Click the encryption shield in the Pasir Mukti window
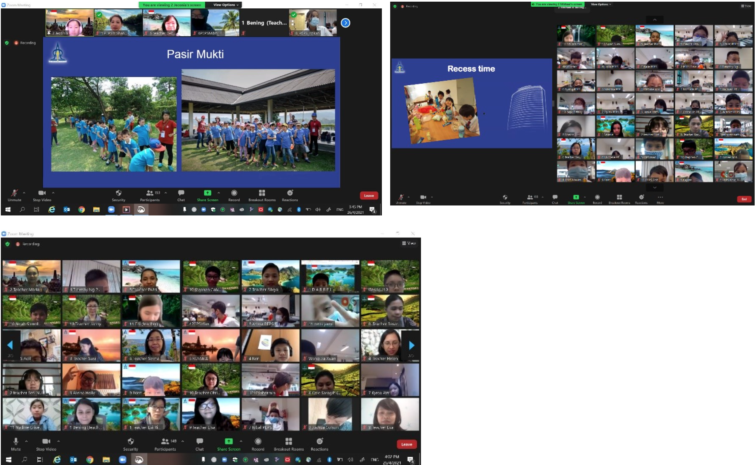This screenshot has height=465, width=755. point(7,43)
